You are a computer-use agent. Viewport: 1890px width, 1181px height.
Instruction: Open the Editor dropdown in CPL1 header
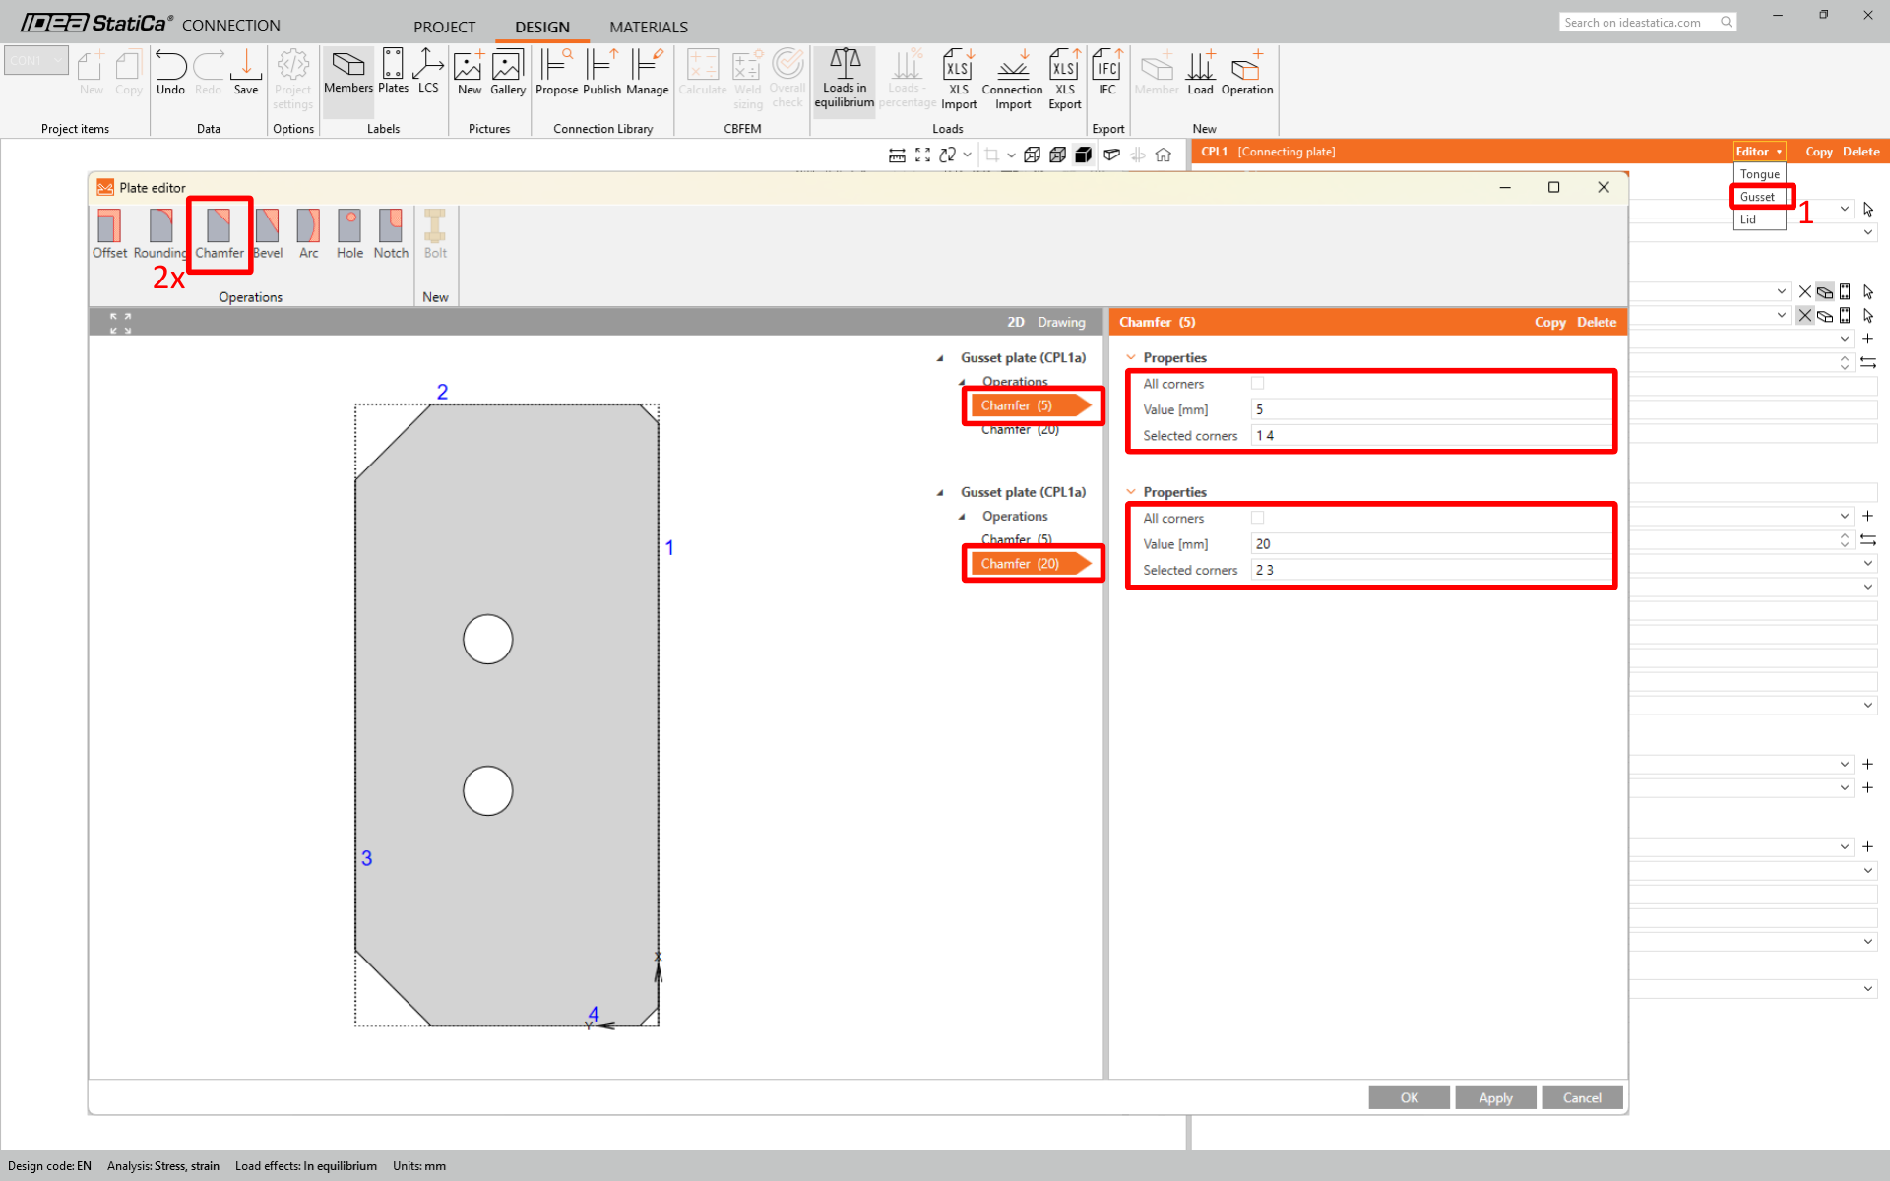pos(1758,152)
